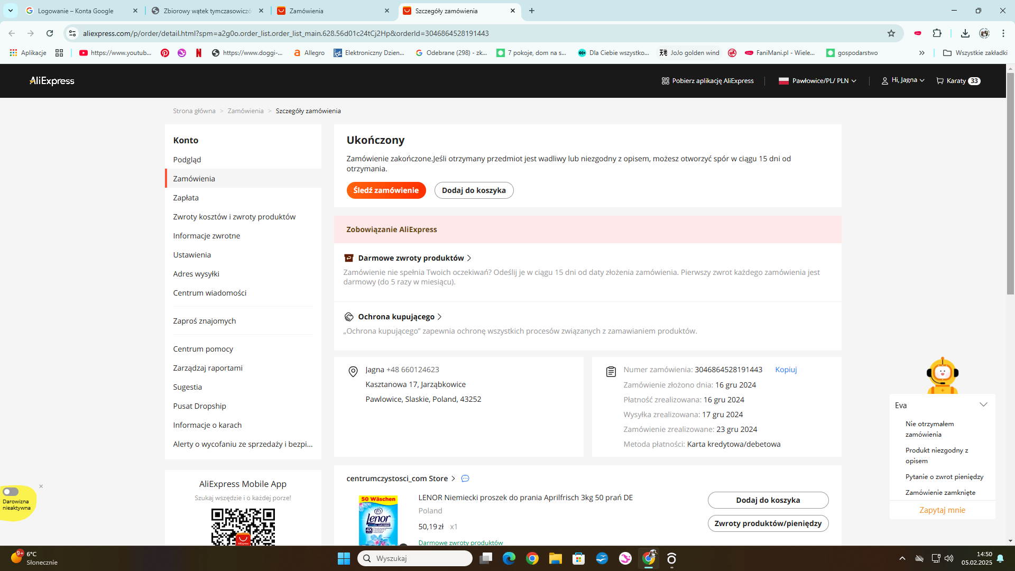Screen dimensions: 1015x571
Task: Switch to Logowanie – Konta Google tab
Action: click(82, 11)
